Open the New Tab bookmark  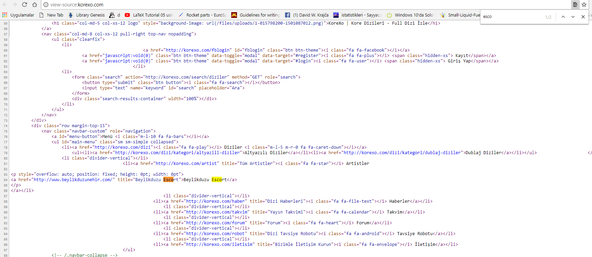point(51,15)
